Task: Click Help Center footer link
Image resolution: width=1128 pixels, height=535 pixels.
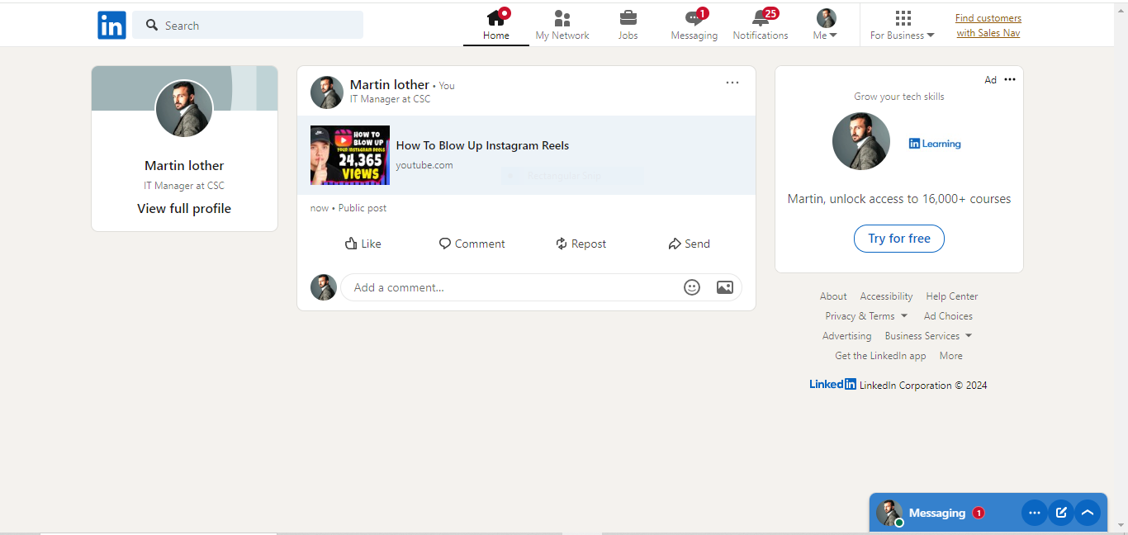Action: (952, 296)
